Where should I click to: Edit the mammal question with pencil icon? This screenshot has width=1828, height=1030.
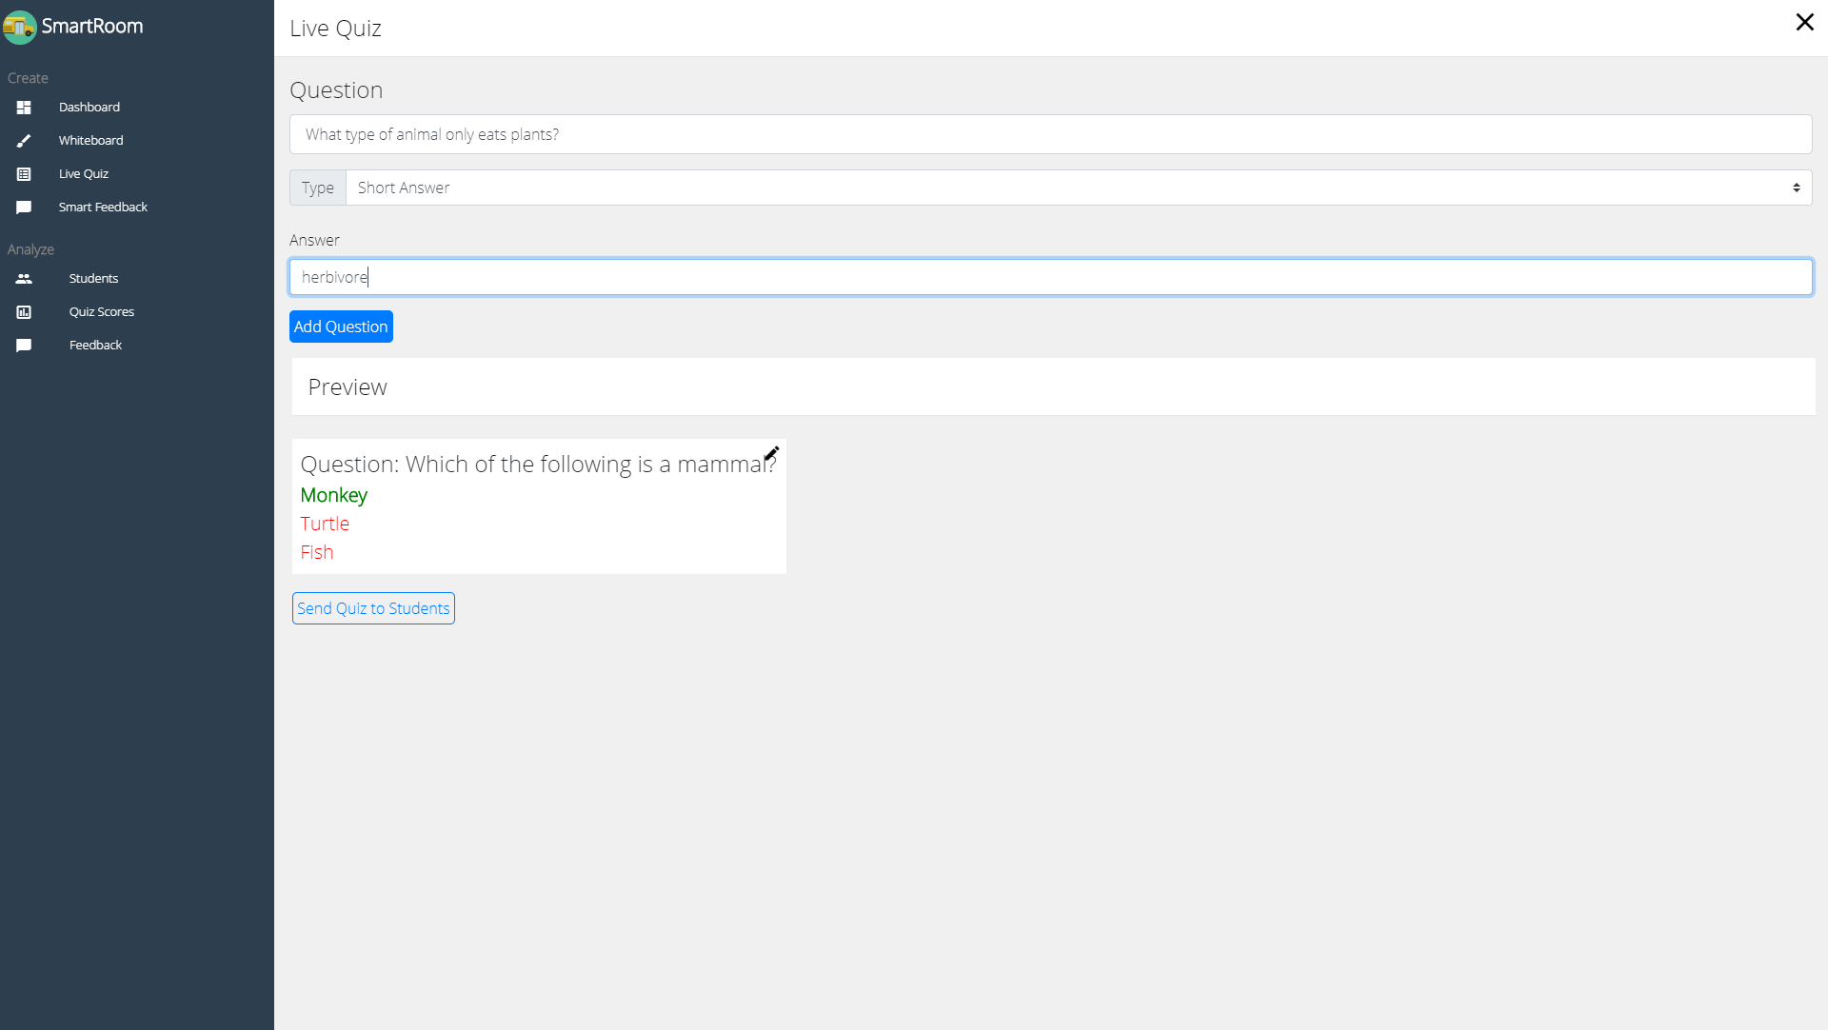click(x=772, y=453)
